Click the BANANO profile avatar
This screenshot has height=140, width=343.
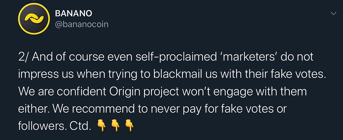(x=34, y=19)
